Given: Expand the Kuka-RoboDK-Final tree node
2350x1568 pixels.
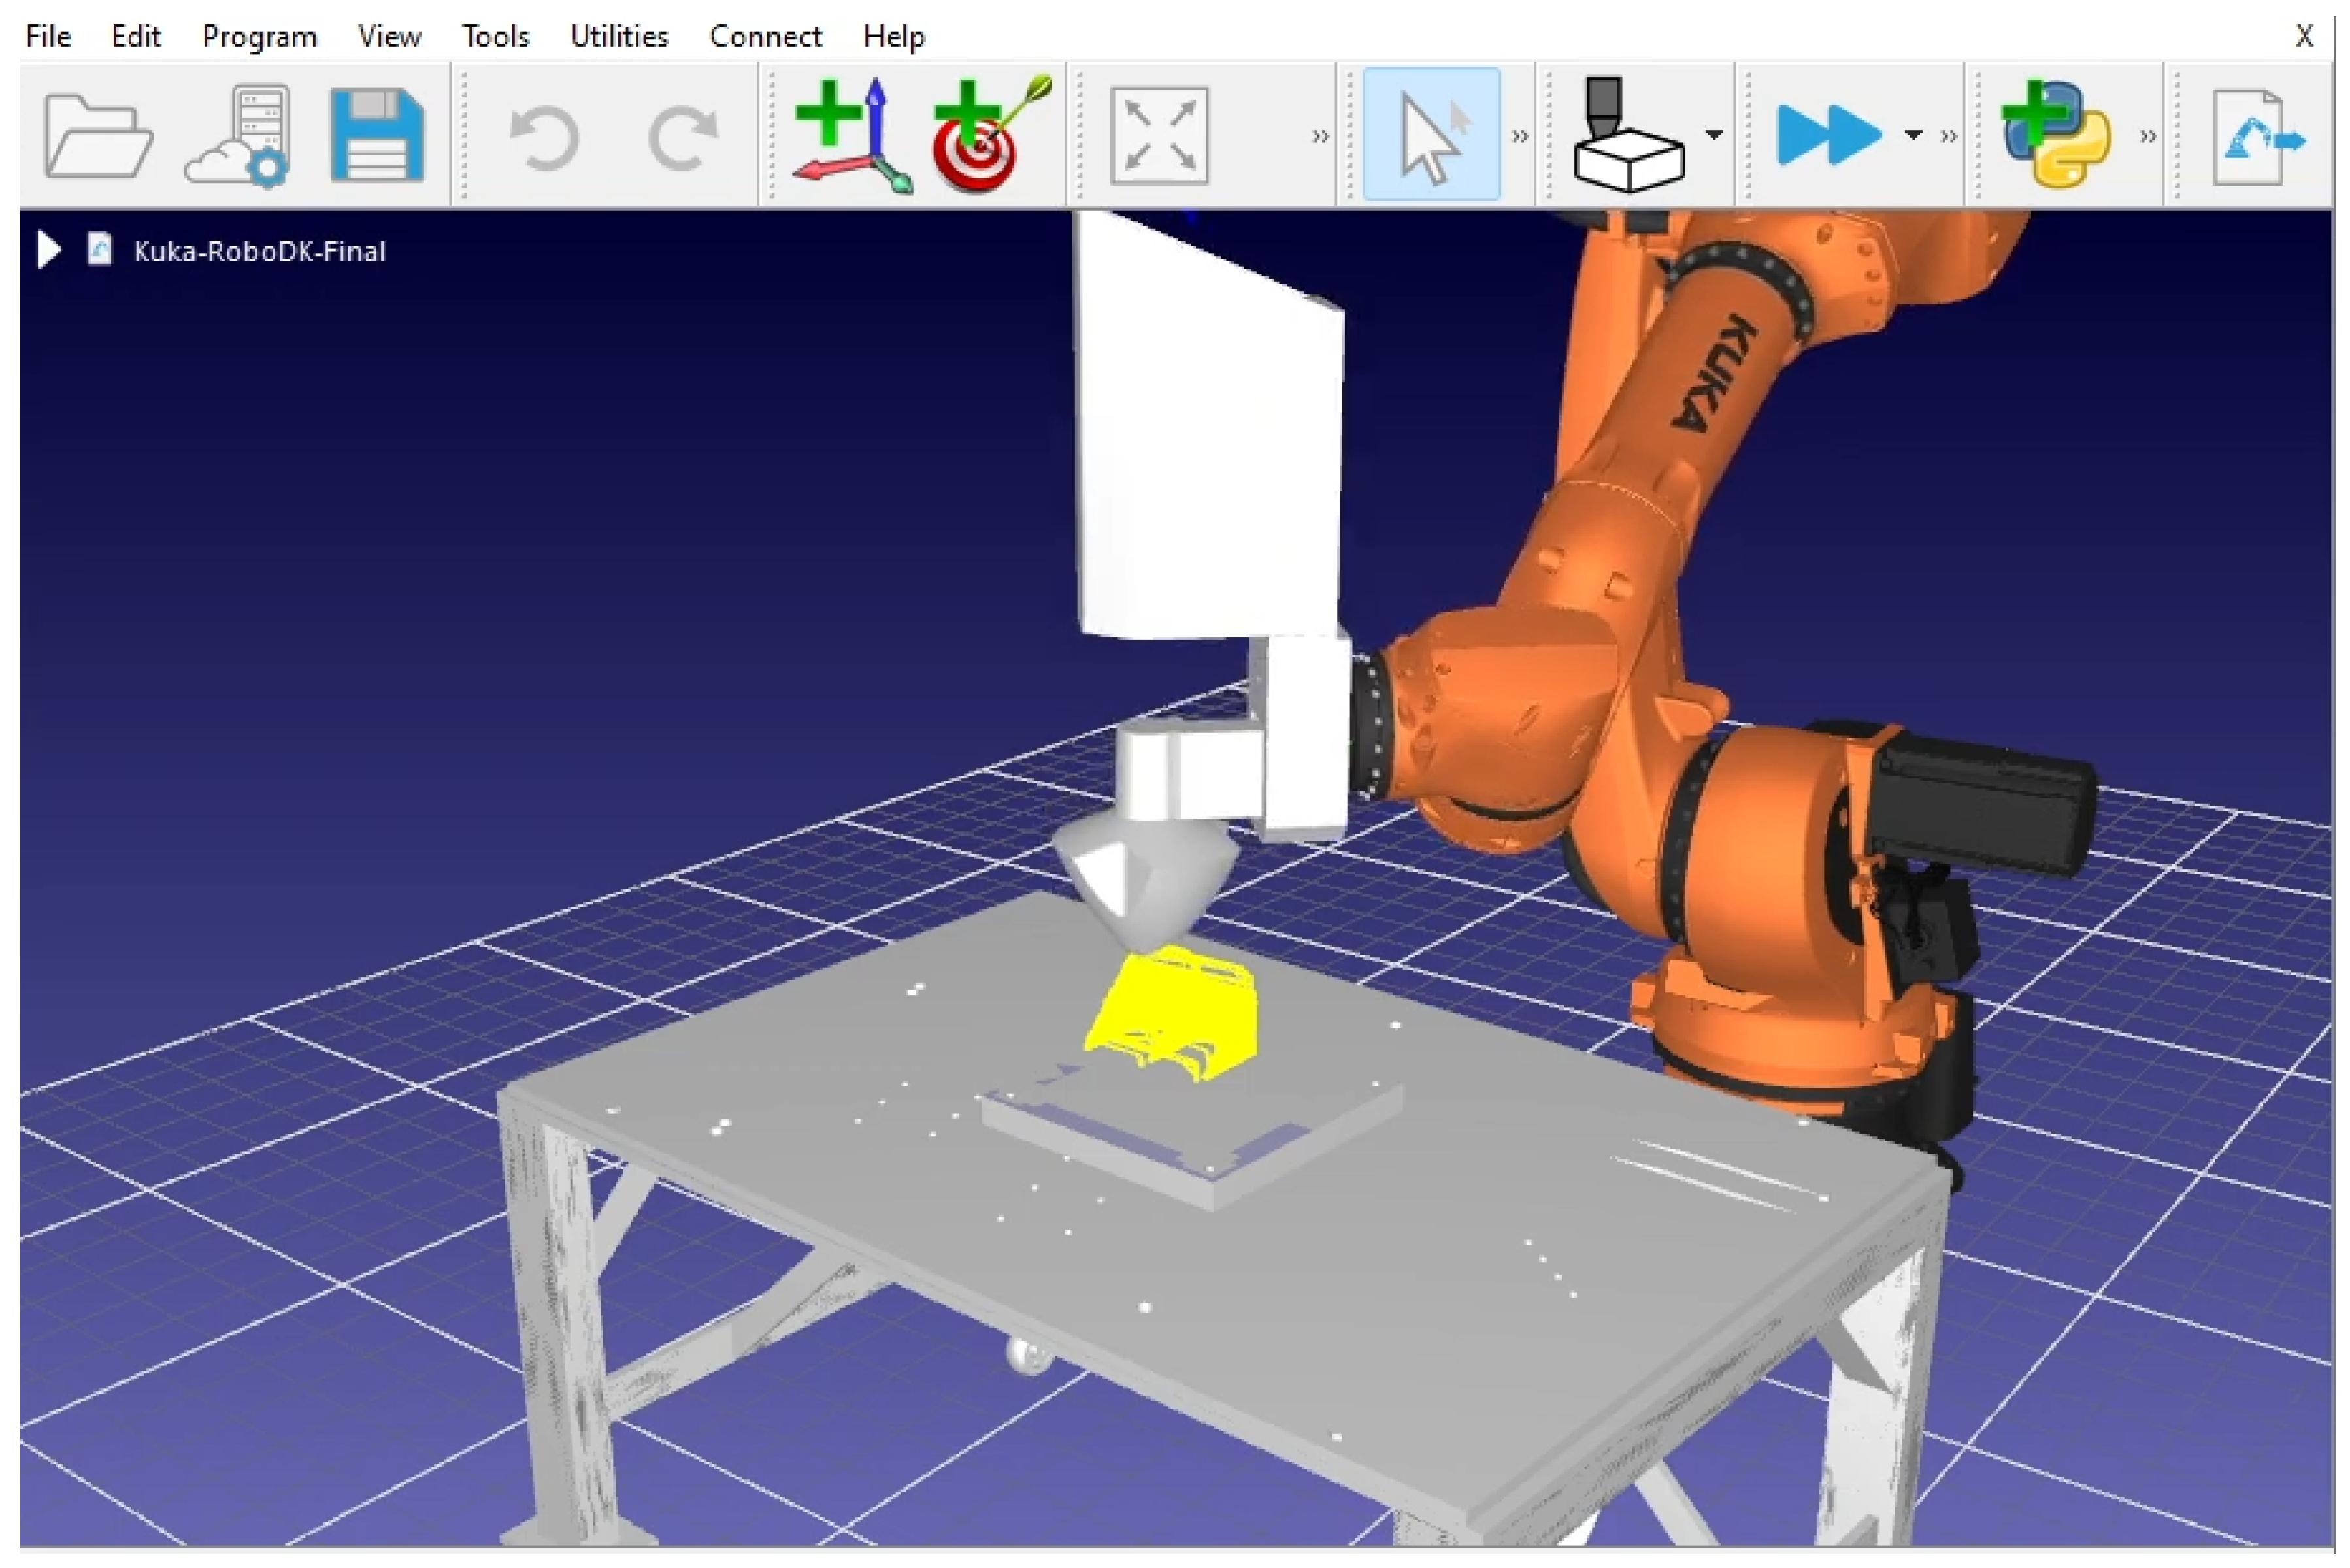Looking at the screenshot, I should 47,250.
